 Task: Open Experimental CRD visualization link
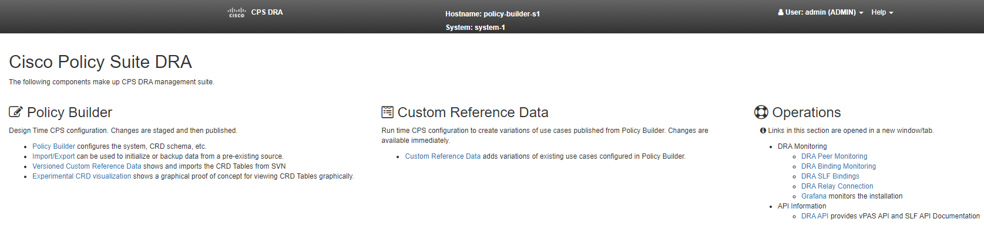(x=82, y=176)
